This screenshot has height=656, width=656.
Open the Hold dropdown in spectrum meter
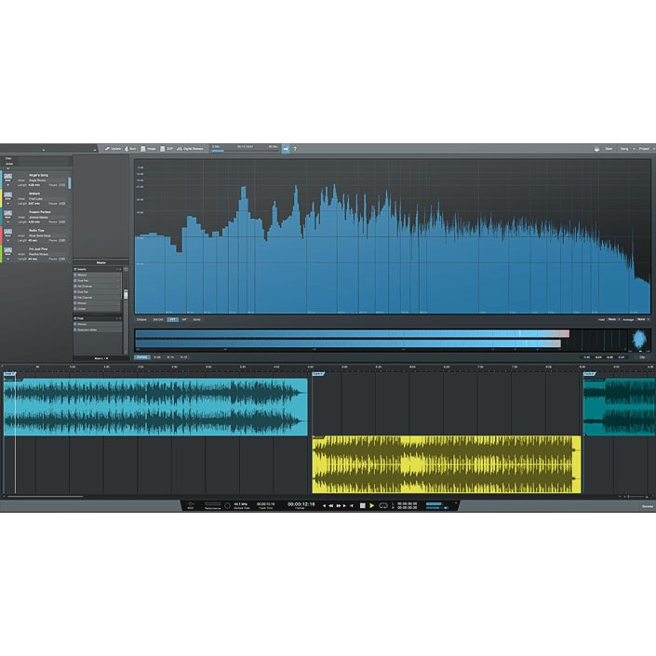point(612,319)
